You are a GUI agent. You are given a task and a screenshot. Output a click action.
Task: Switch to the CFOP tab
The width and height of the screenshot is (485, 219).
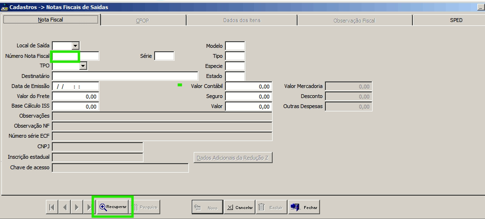pyautogui.click(x=143, y=21)
